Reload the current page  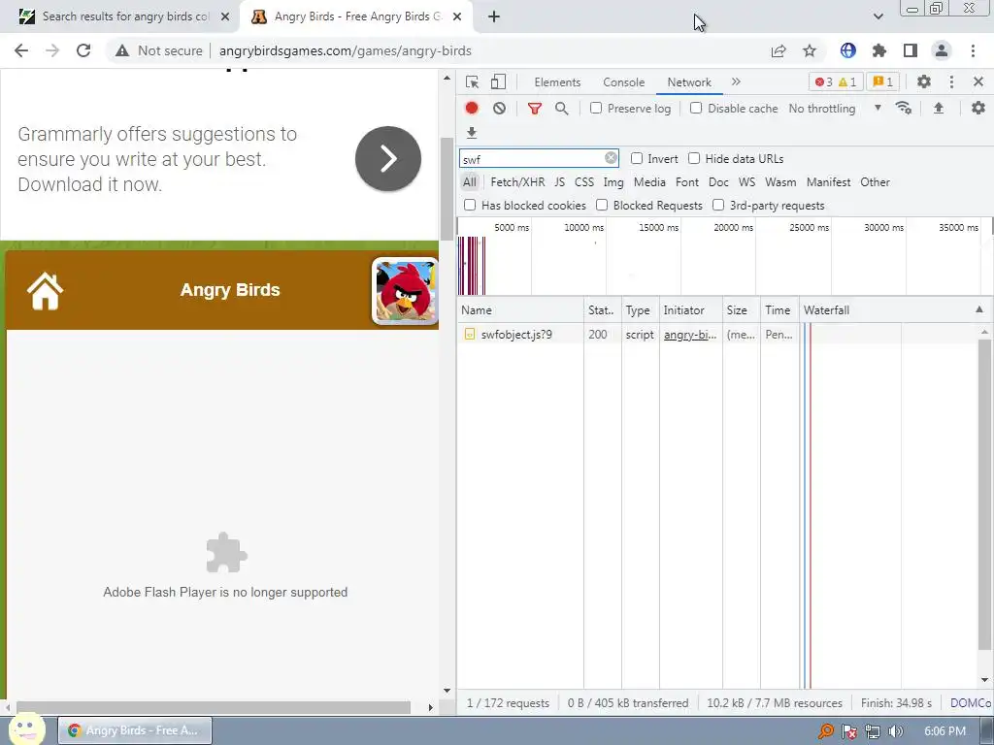pyautogui.click(x=83, y=50)
